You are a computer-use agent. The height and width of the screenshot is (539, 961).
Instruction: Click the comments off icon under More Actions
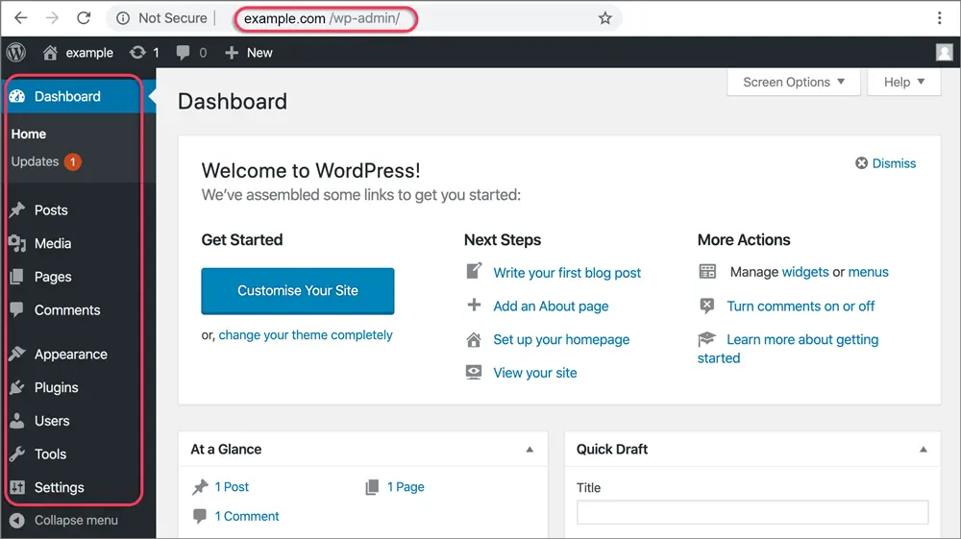707,306
